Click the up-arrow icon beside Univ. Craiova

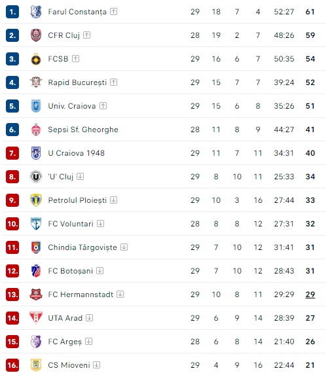point(103,106)
